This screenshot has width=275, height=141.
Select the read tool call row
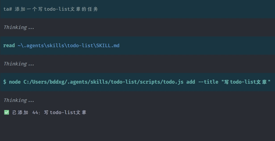click(137, 46)
